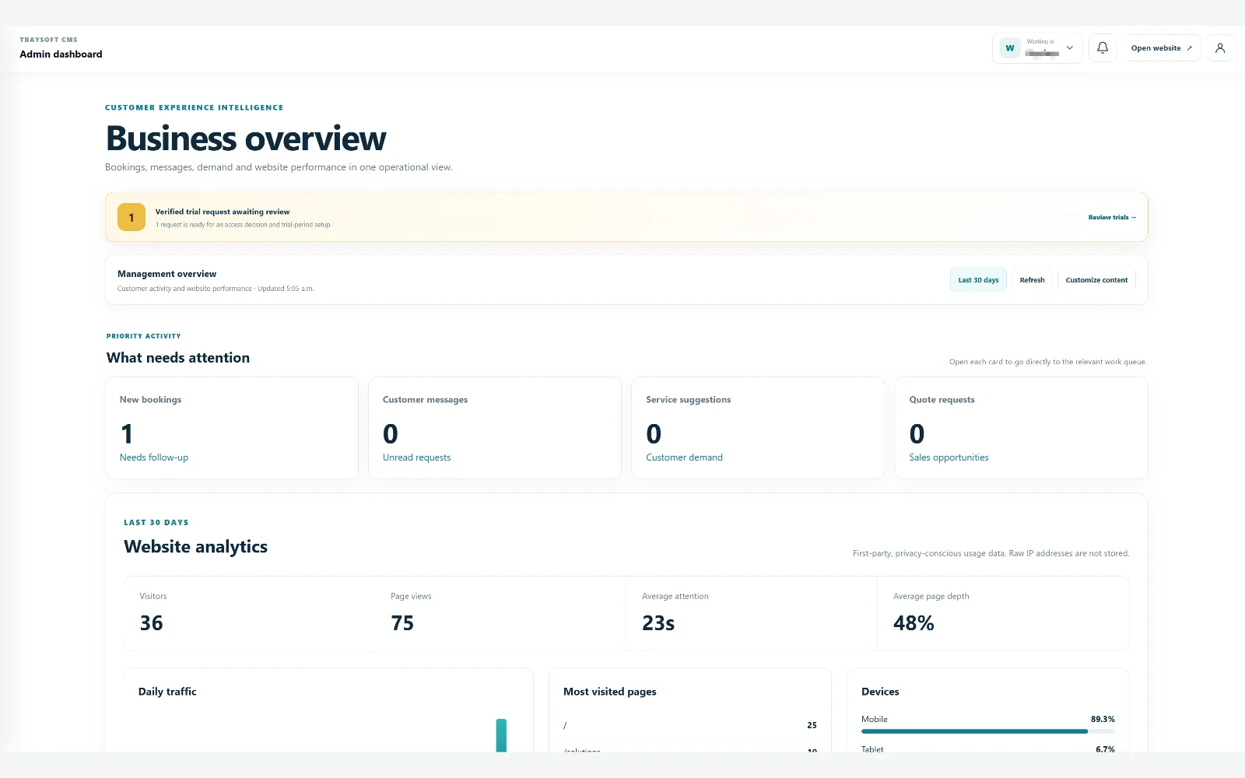
Task: Click the Review trials link
Action: pos(1112,218)
